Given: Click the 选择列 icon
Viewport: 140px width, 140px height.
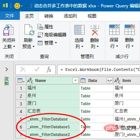Looking at the screenshot, I should 80,30.
